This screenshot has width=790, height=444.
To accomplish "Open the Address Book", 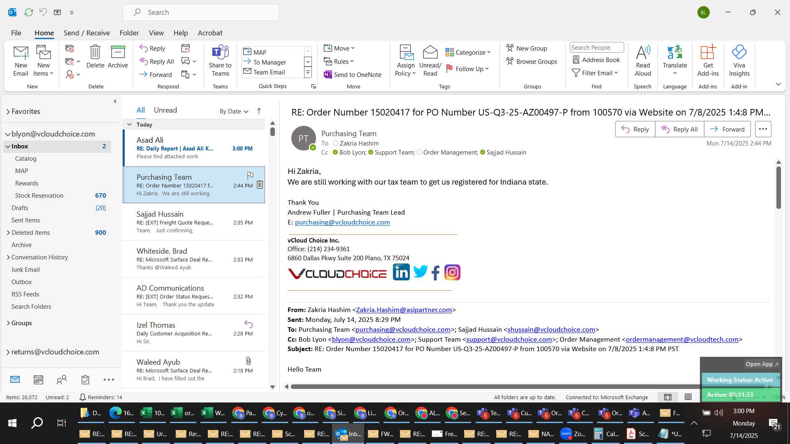I will pos(596,60).
